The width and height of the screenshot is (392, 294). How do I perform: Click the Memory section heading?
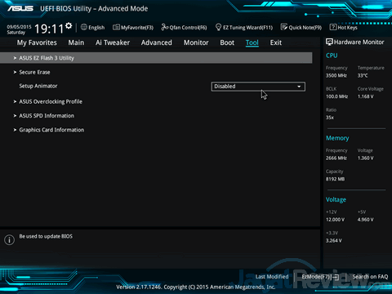click(337, 138)
